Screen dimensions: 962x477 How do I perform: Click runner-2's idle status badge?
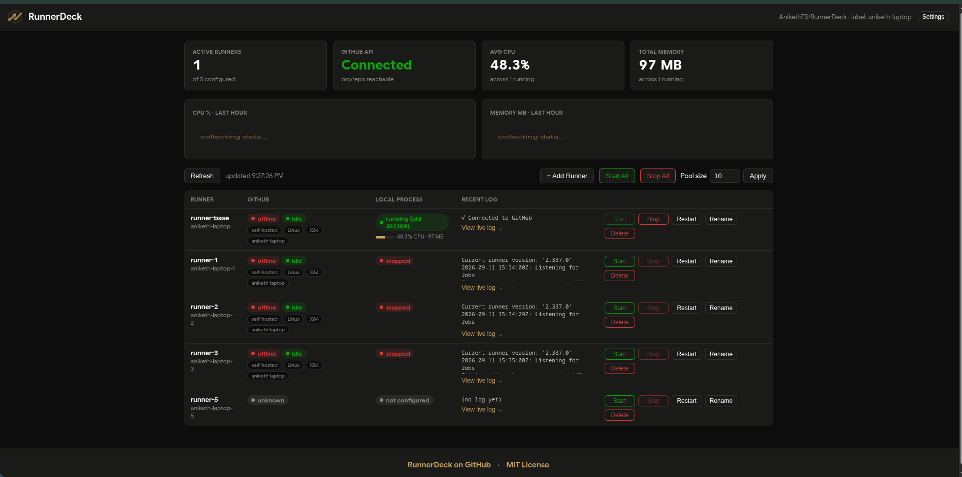pos(294,308)
